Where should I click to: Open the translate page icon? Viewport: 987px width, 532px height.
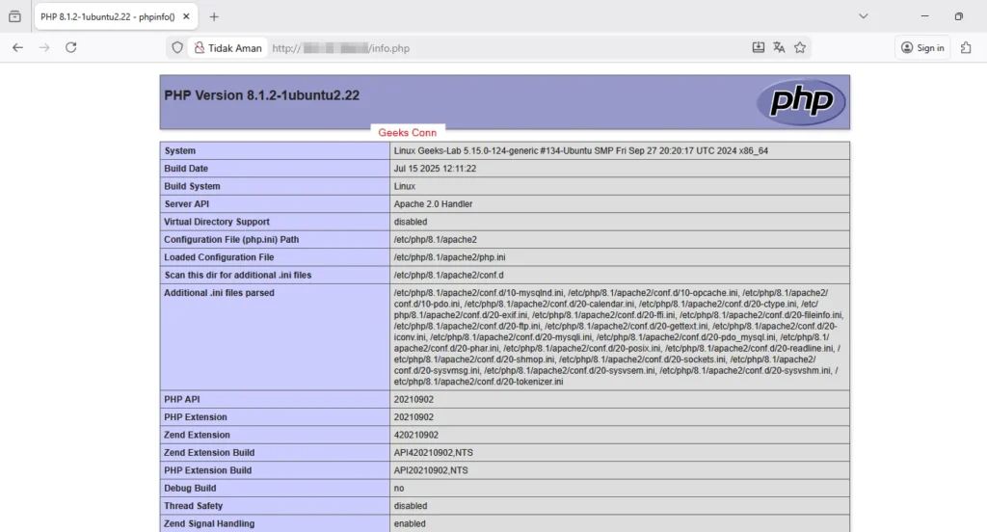779,48
